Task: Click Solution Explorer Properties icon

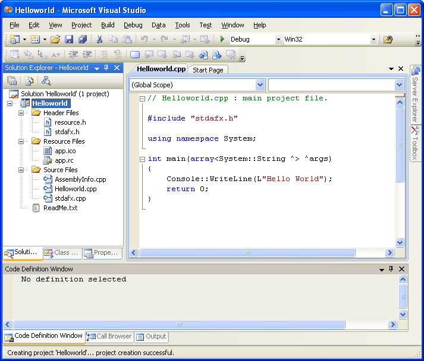Action: (12, 81)
